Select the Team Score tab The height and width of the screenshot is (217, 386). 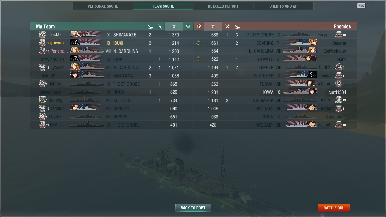pyautogui.click(x=163, y=6)
